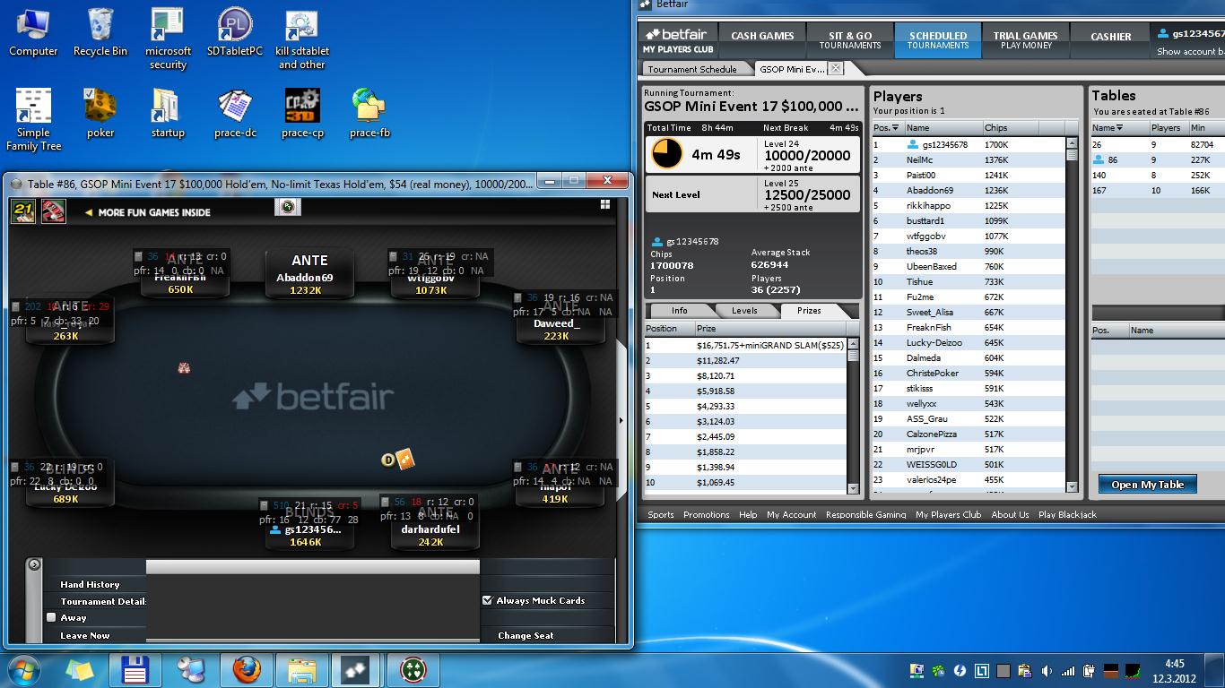1225x688 pixels.
Task: Toggle the Away checkbox
Action: (51, 617)
